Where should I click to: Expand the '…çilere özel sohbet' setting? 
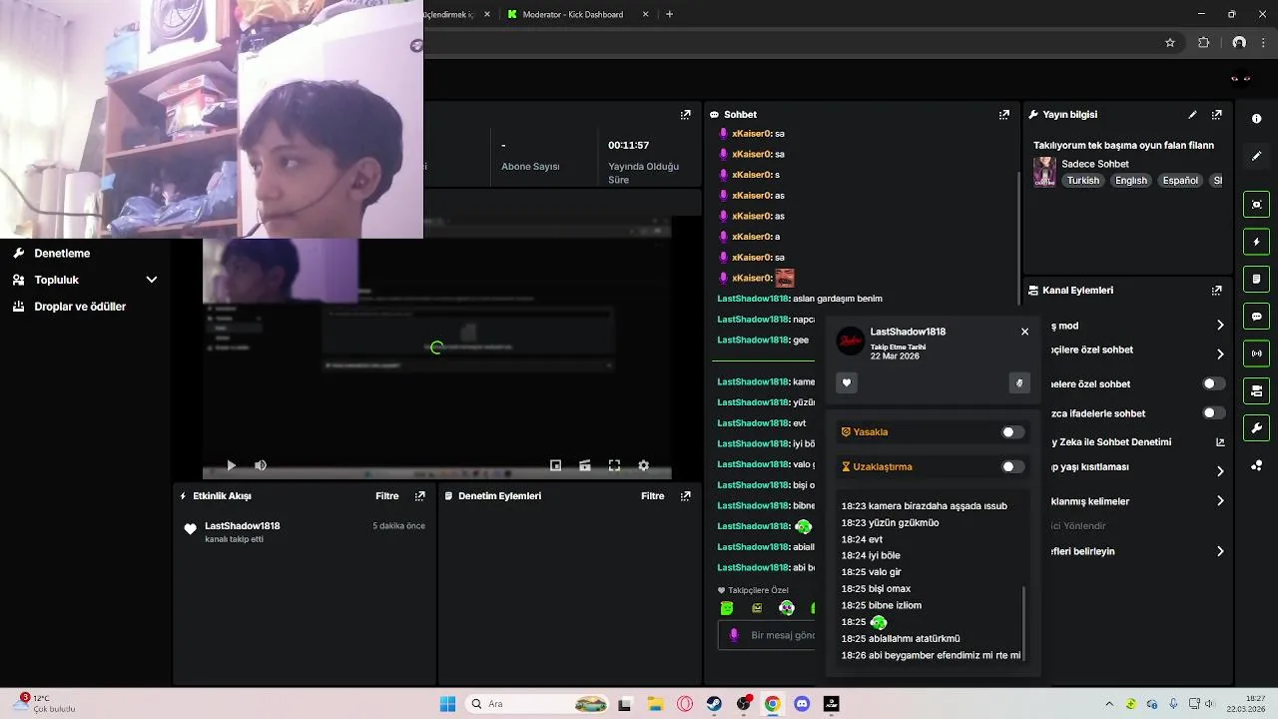[1220, 355]
